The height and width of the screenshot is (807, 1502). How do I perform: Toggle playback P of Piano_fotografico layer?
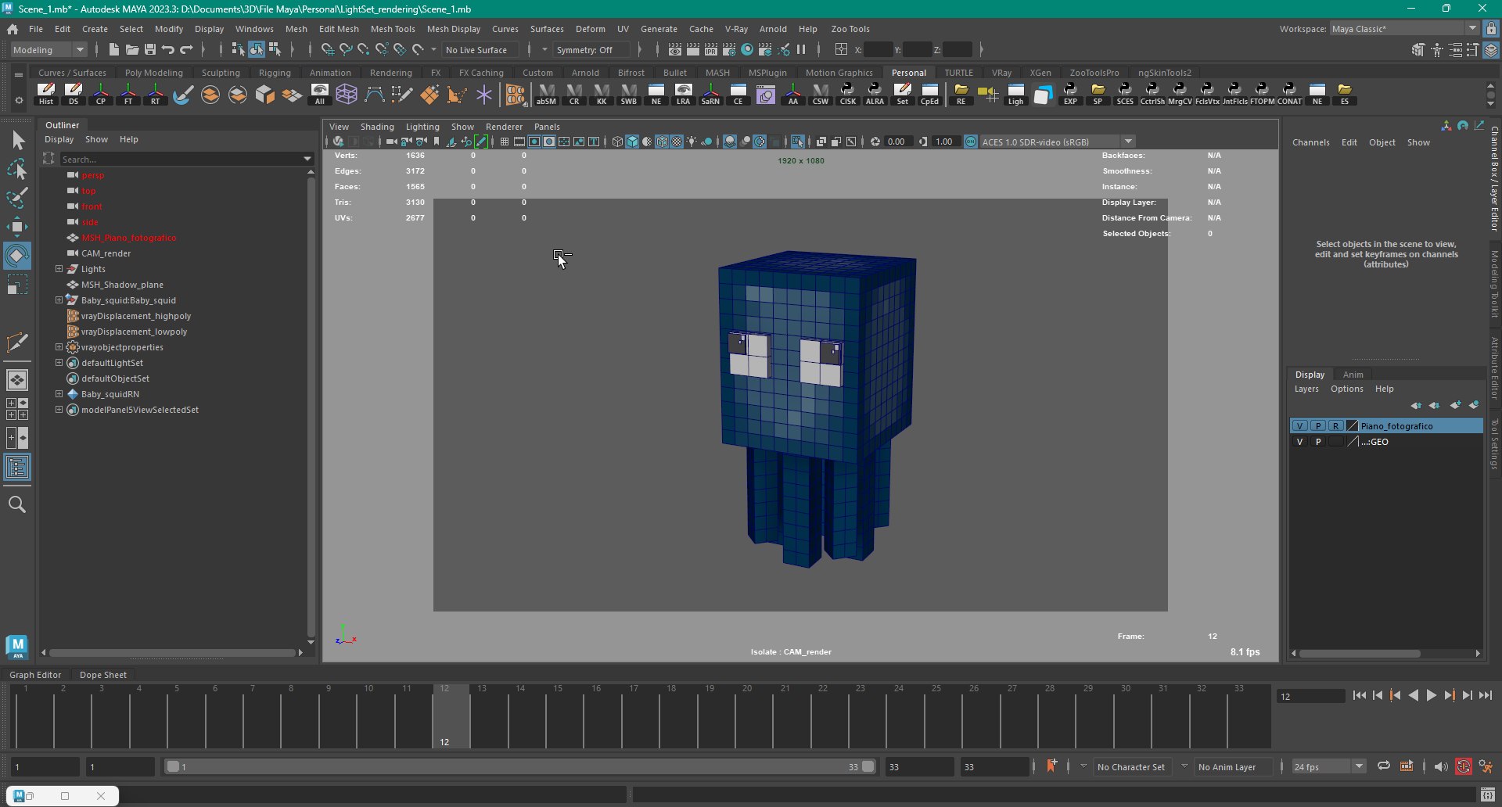tap(1317, 426)
